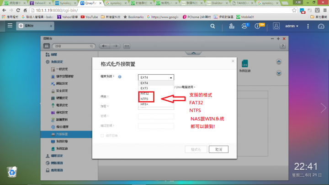Image resolution: width=329 pixels, height=185 pixels.
Task: Open 總覽 overview in sidebar
Action: [51, 54]
